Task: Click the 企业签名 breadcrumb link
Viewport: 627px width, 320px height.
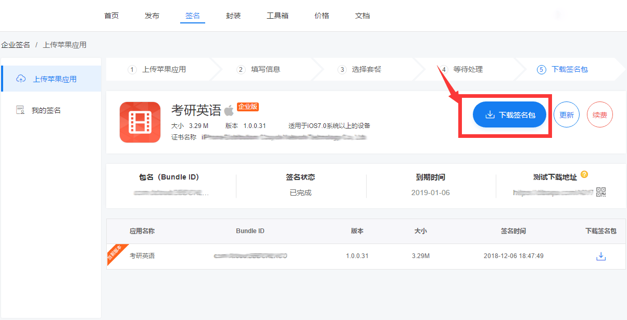Action: click(x=16, y=45)
